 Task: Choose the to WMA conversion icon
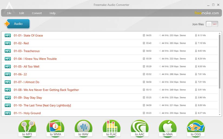[x=55, y=129]
